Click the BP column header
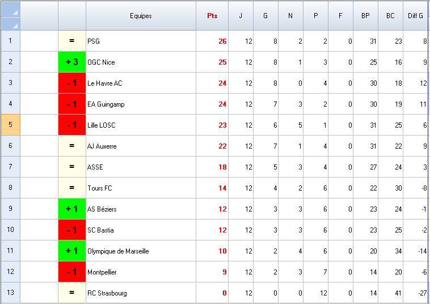 [x=365, y=16]
